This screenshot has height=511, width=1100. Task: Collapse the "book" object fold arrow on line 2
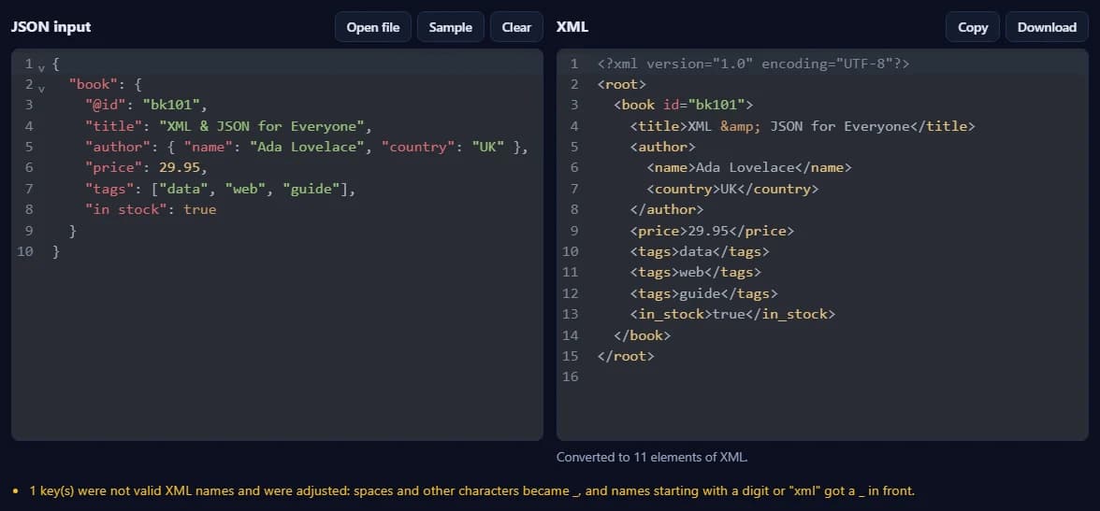[x=41, y=89]
